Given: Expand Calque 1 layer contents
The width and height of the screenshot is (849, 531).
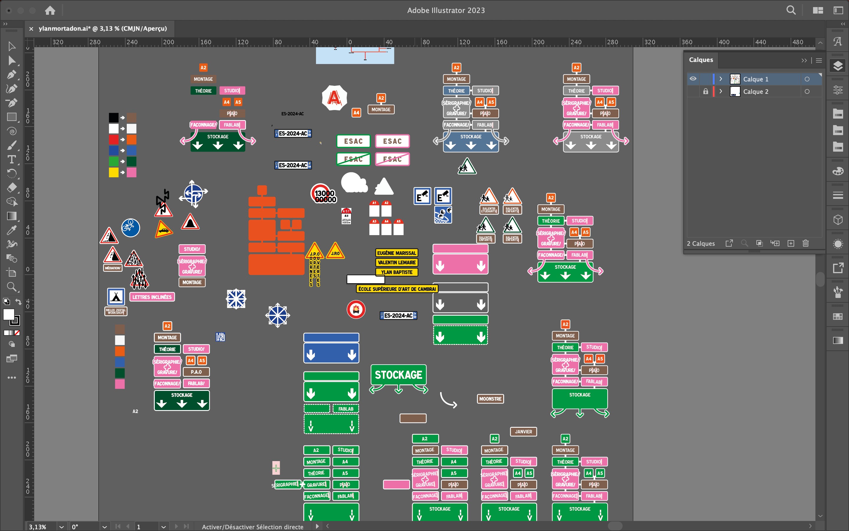Looking at the screenshot, I should coord(720,79).
